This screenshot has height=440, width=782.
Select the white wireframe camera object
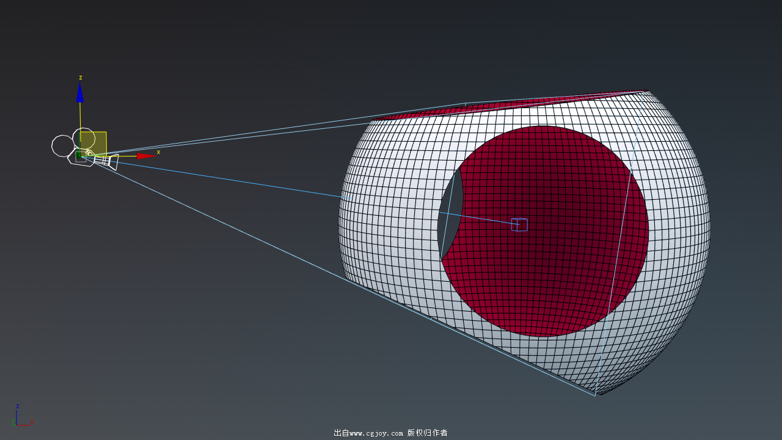85,149
